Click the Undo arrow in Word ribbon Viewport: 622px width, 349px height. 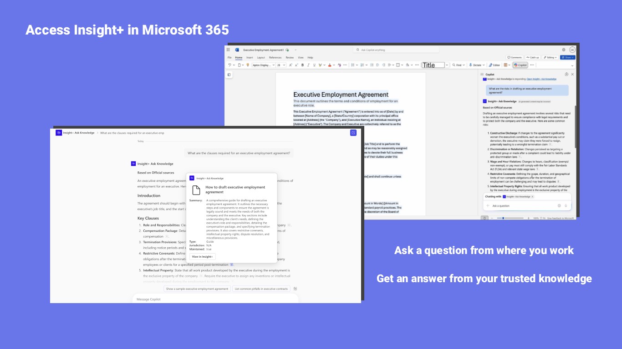229,65
